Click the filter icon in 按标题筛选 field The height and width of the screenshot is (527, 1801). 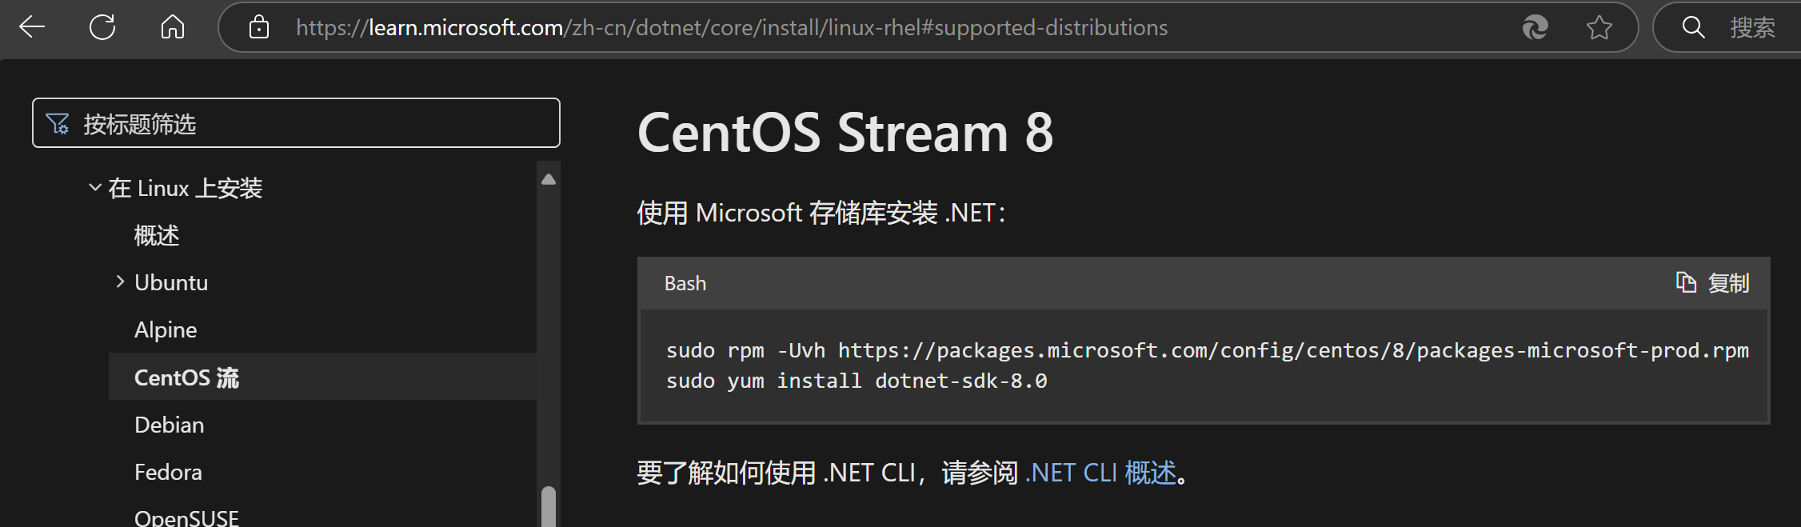[x=56, y=123]
